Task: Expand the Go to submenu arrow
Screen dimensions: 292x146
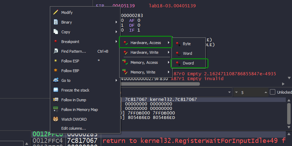Action: pyautogui.click(x=116, y=80)
